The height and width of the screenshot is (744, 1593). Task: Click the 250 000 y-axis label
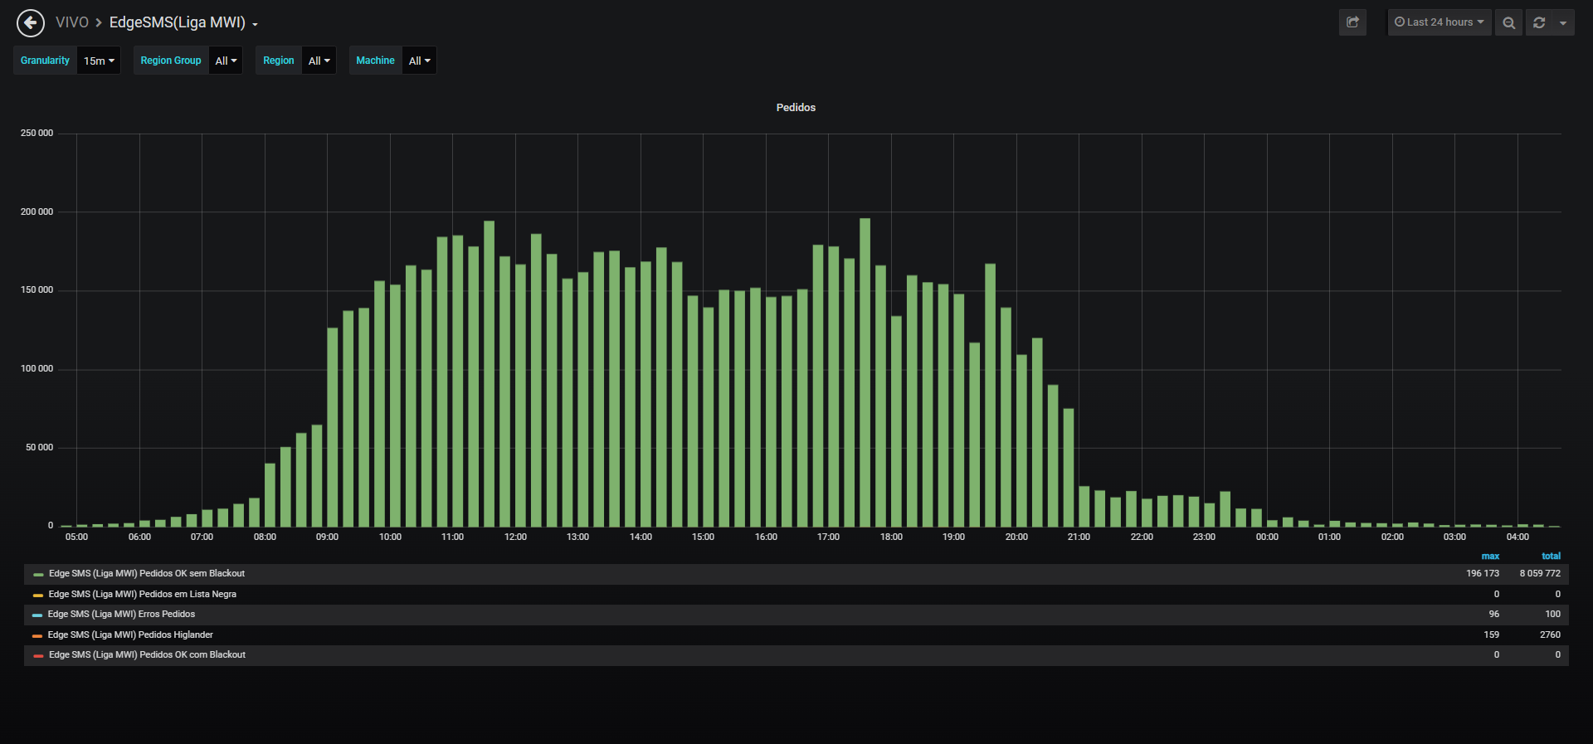[x=37, y=134]
